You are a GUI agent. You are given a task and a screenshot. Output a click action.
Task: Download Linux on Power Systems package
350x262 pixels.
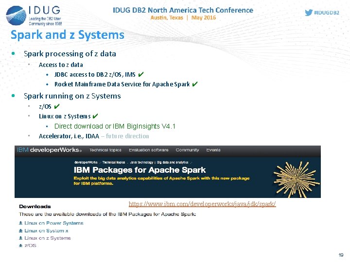point(54,223)
